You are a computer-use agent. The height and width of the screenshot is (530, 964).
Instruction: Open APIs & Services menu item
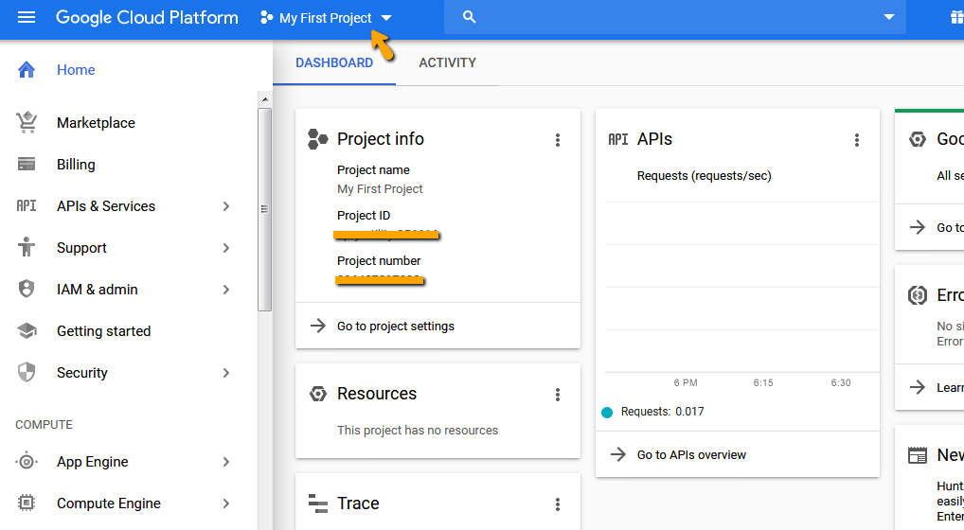coord(106,206)
